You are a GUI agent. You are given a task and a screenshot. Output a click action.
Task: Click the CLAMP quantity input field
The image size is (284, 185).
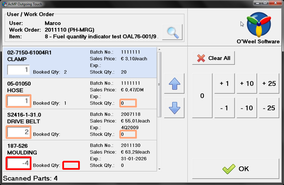coord(18,70)
